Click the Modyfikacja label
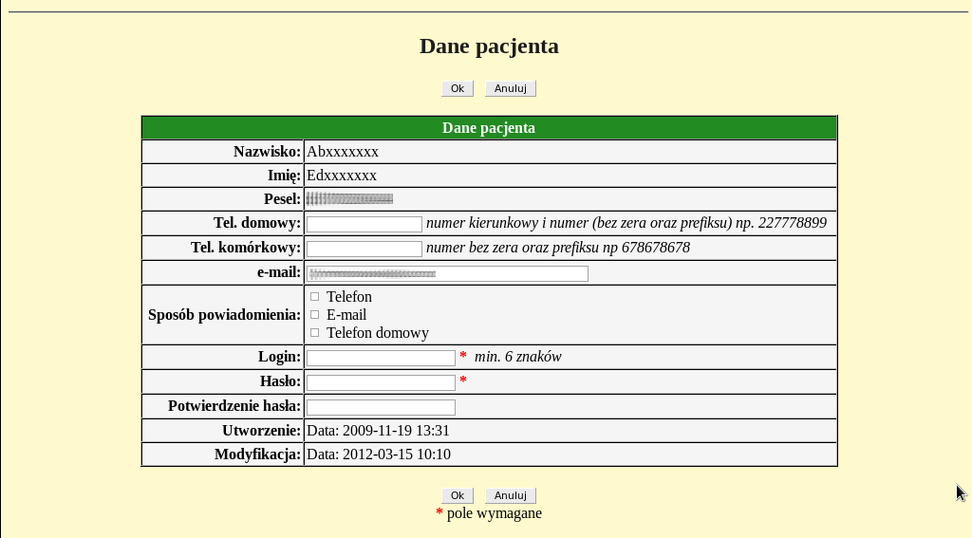This screenshot has width=972, height=538. [258, 455]
